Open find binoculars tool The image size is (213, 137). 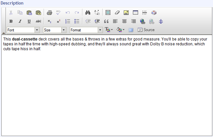coord(88,13)
